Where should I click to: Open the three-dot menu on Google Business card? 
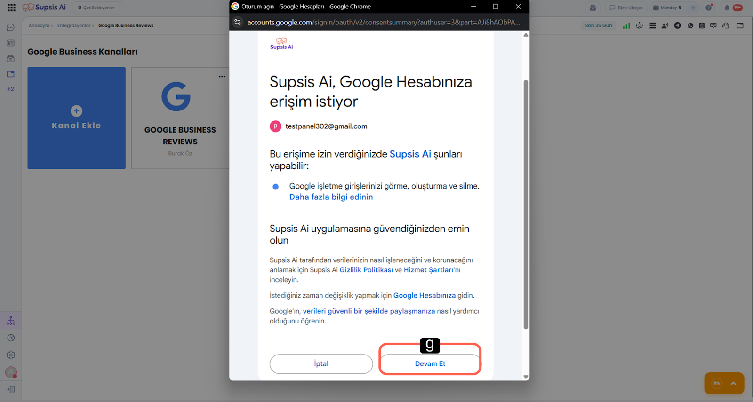tap(222, 76)
